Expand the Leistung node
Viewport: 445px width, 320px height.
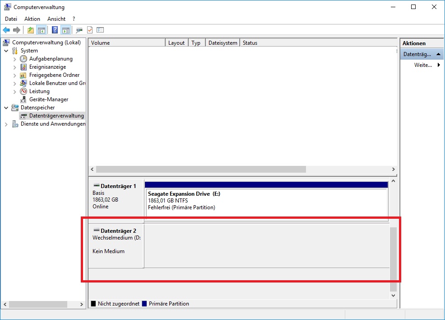coord(15,91)
